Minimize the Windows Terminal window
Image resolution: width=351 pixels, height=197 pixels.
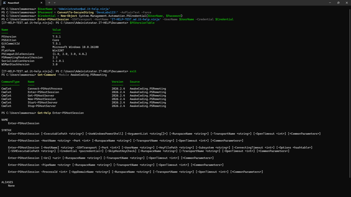[330, 3]
